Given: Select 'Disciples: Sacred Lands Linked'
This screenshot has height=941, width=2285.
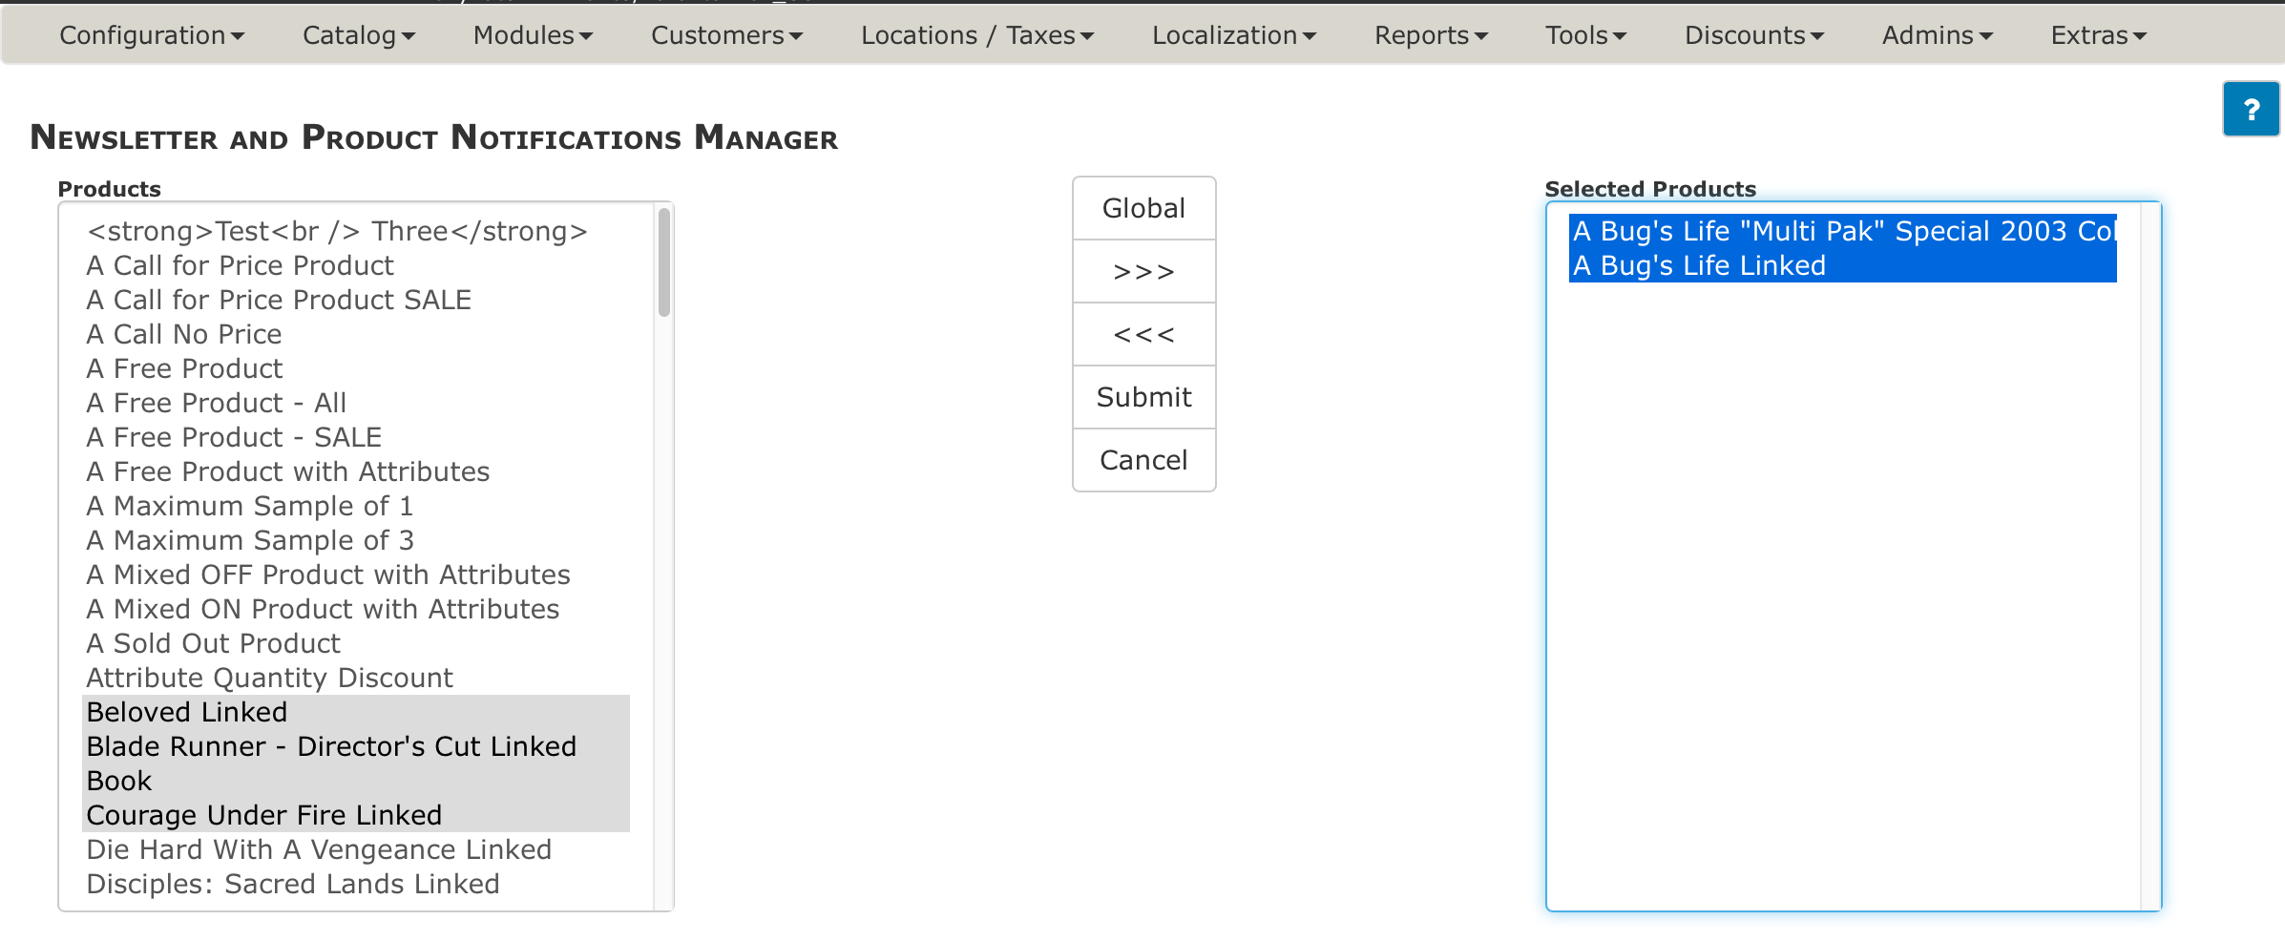Looking at the screenshot, I should click(357, 884).
